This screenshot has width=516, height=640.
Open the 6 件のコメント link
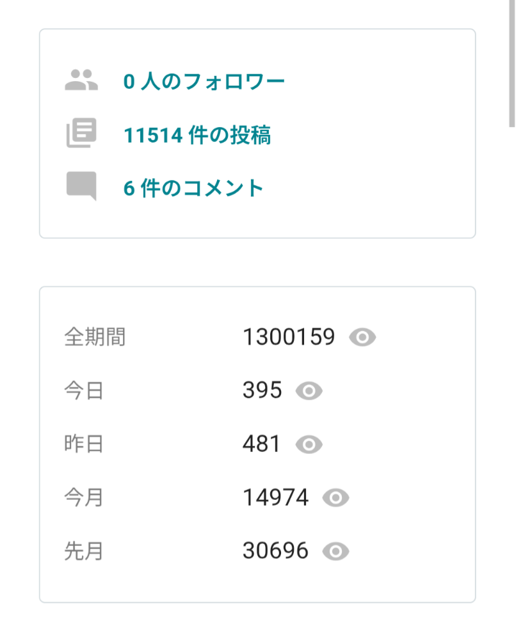click(193, 188)
